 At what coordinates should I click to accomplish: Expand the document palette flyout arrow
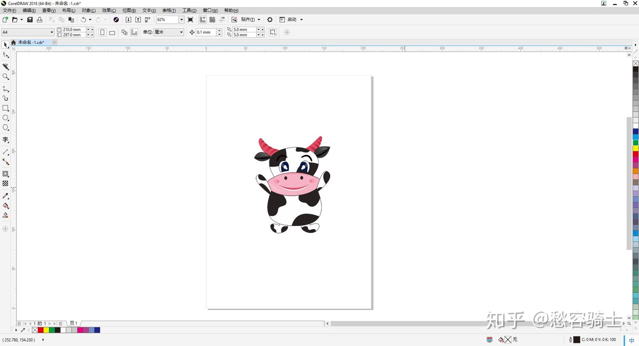click(16, 330)
